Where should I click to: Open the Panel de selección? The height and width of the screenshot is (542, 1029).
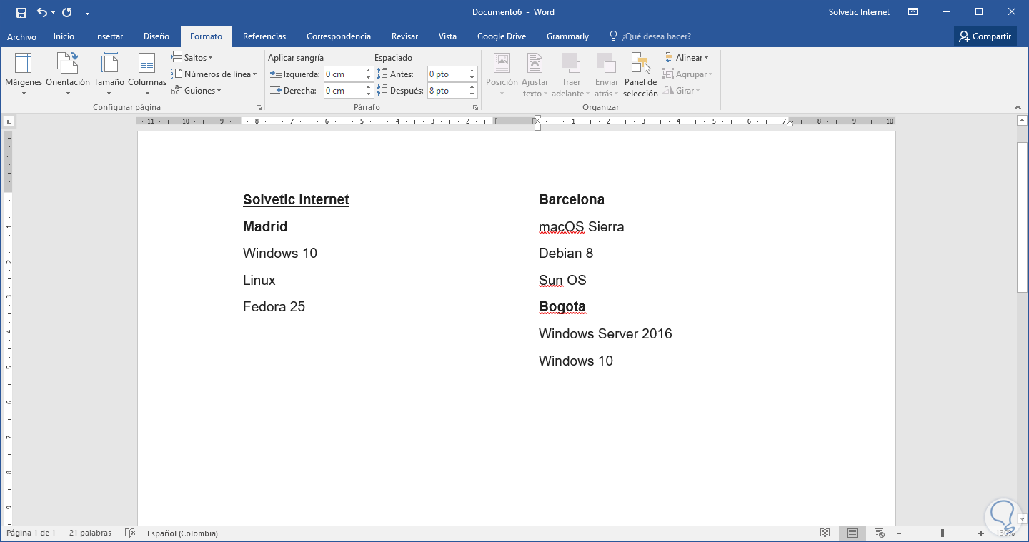[x=640, y=74]
